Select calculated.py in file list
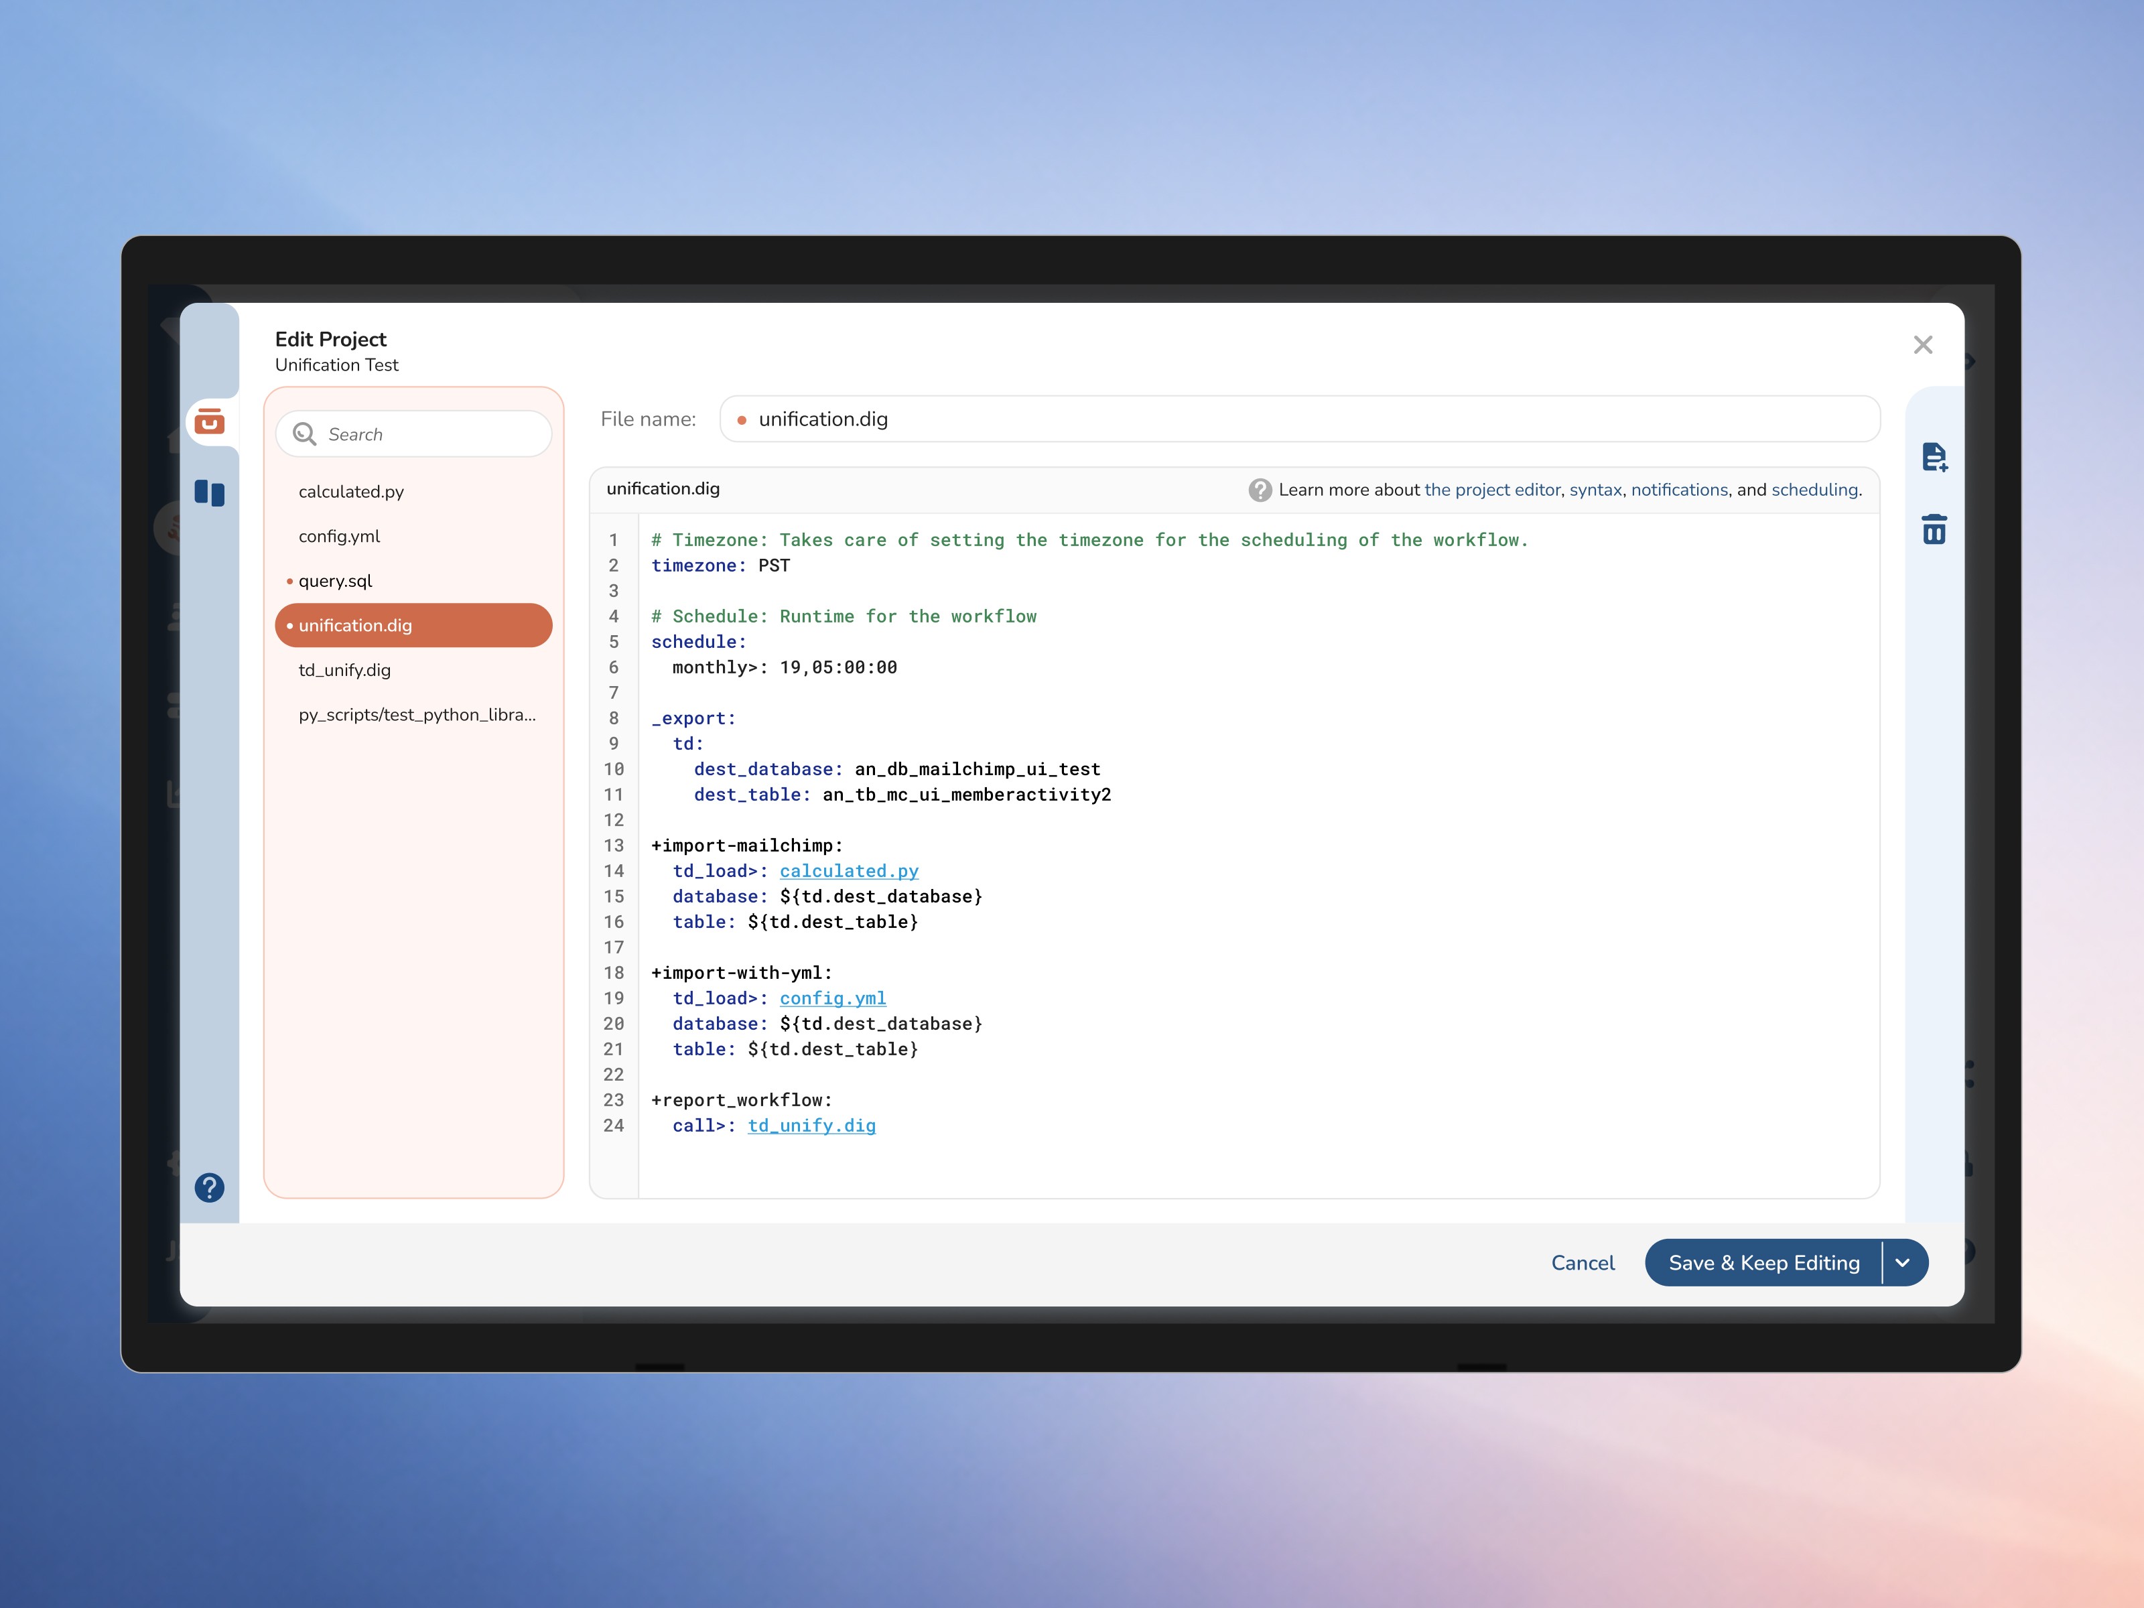Image resolution: width=2144 pixels, height=1608 pixels. pos(351,491)
